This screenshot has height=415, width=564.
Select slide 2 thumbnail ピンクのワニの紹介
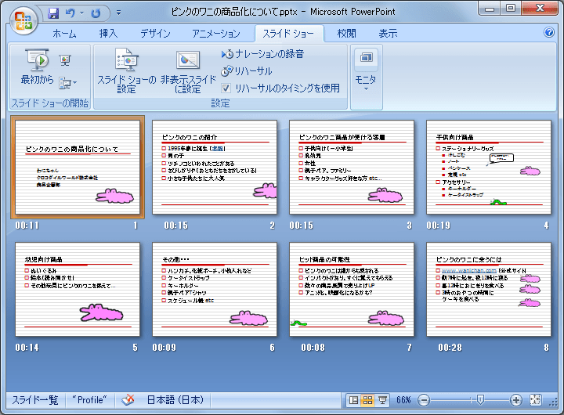tap(215, 168)
